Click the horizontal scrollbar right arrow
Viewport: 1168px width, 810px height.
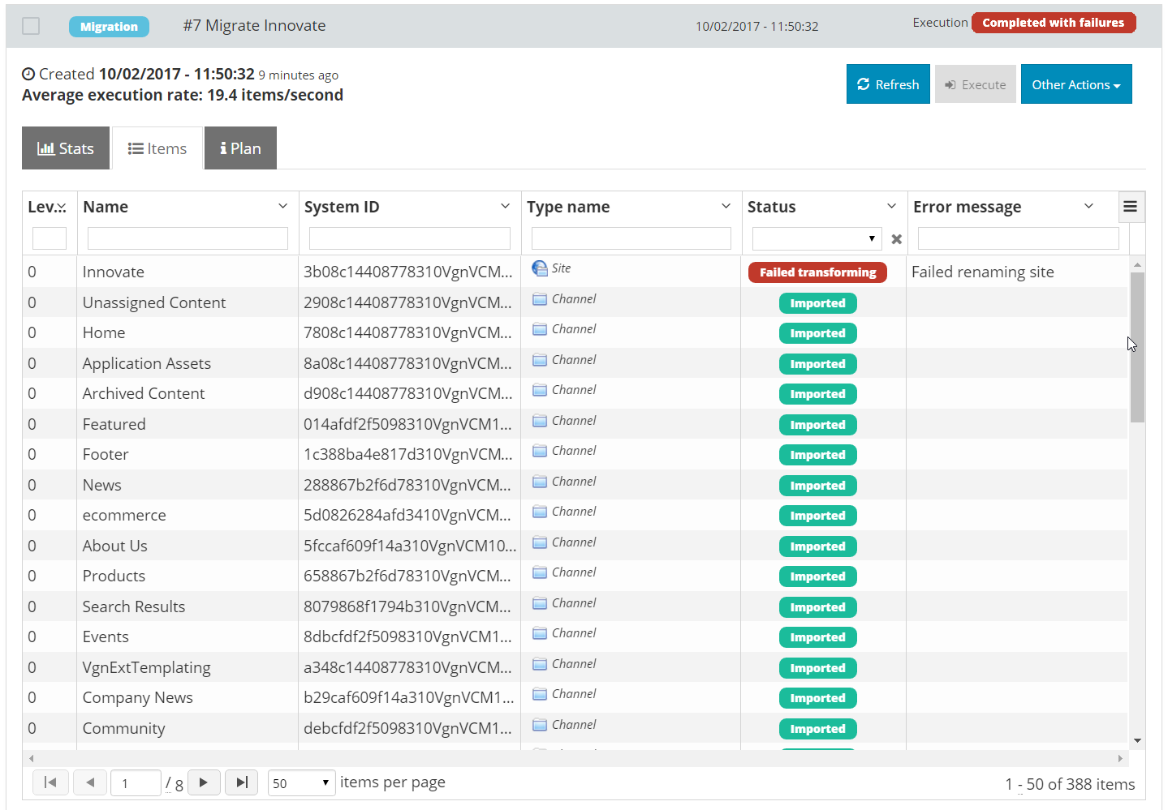1120,758
